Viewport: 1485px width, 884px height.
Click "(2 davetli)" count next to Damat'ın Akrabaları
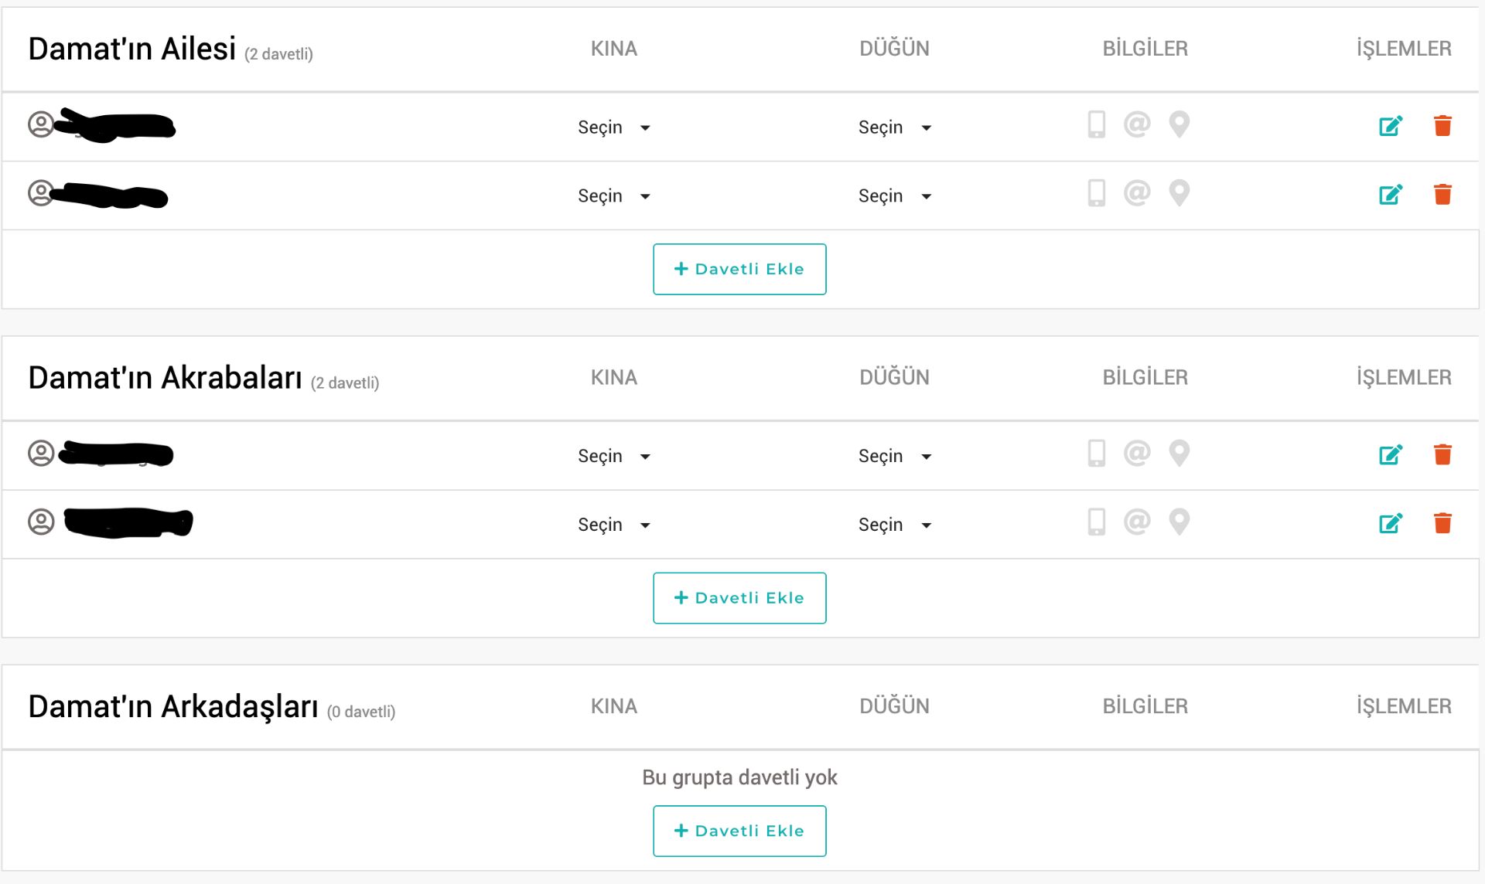[x=345, y=383]
